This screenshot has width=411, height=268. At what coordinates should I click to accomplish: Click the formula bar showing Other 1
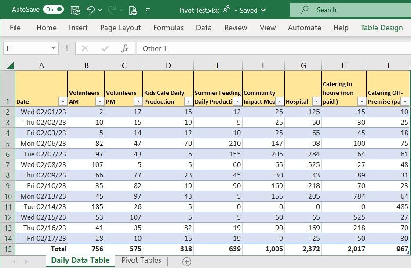tap(198, 48)
